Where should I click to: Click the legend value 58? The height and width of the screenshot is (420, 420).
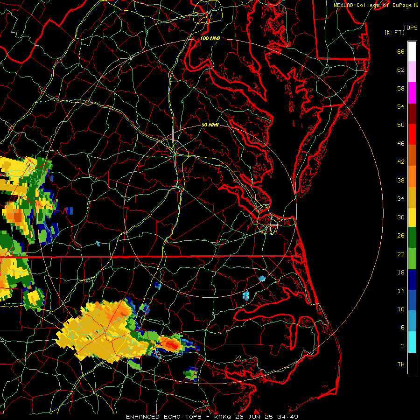[401, 88]
